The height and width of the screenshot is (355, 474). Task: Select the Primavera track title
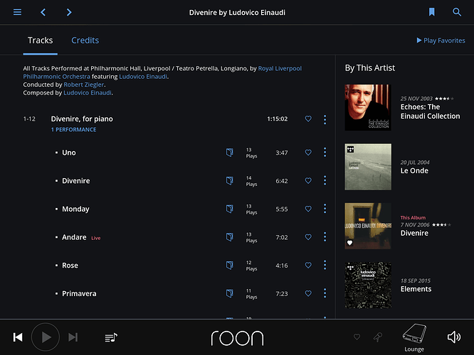tap(79, 294)
